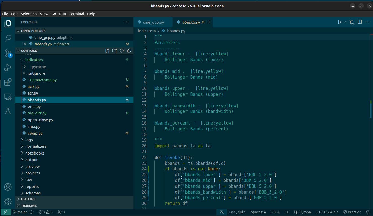This screenshot has width=373, height=216.
Task: Collapse all folders in explorer
Action: (x=129, y=51)
